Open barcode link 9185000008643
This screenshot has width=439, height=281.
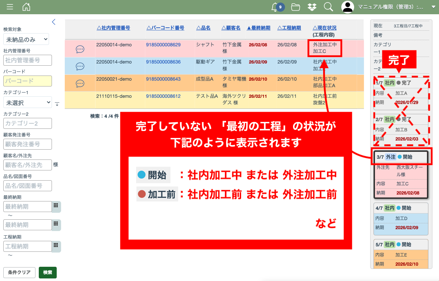click(x=163, y=79)
